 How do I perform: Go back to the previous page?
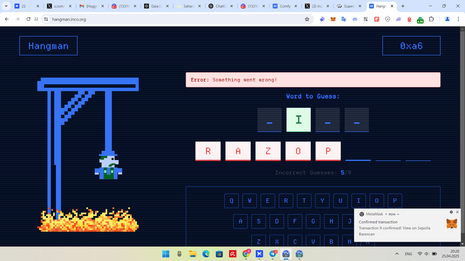[x=7, y=19]
